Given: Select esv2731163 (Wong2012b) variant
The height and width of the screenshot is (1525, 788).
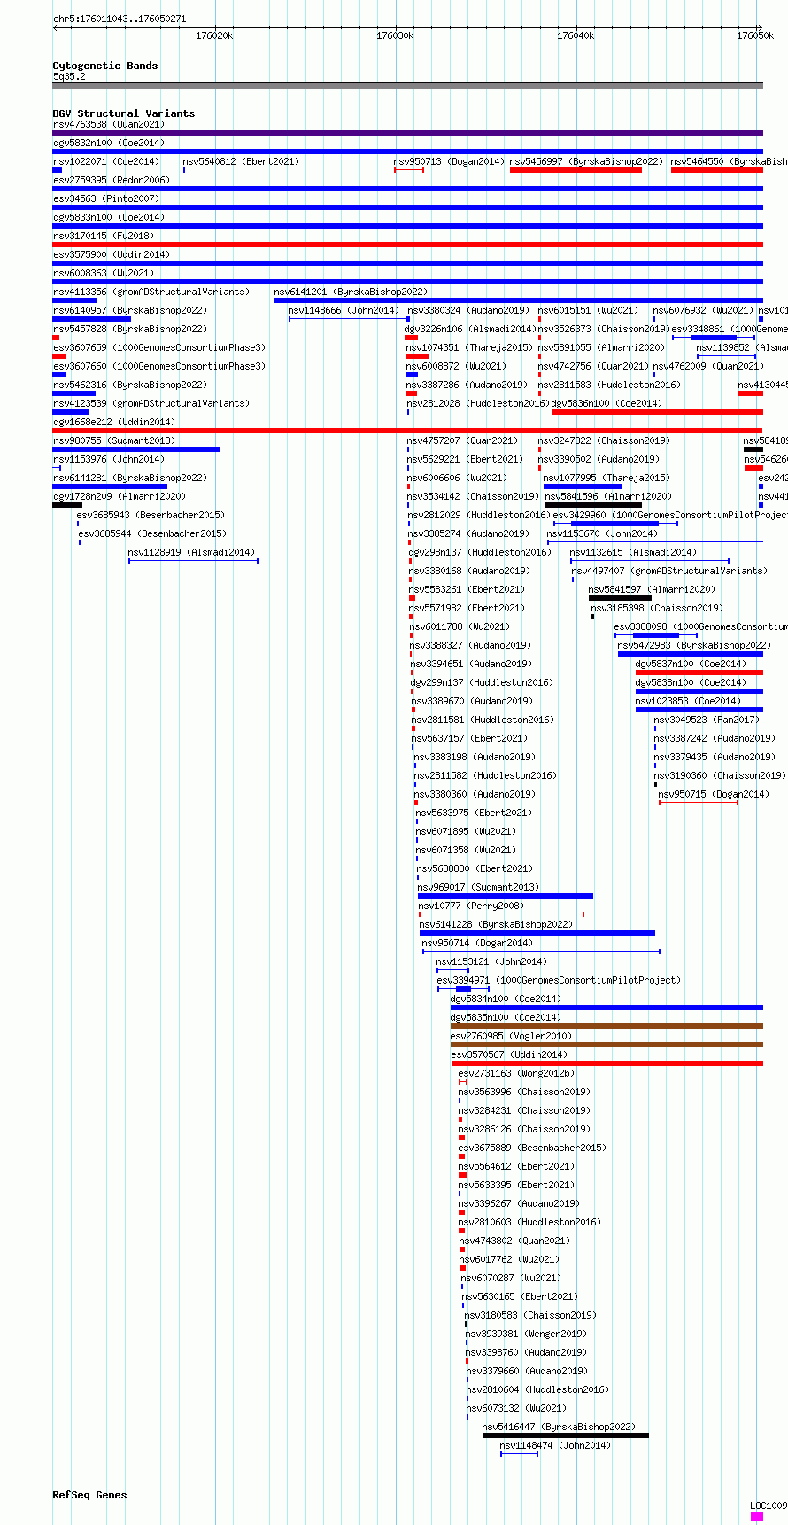Looking at the screenshot, I should click(x=516, y=1073).
